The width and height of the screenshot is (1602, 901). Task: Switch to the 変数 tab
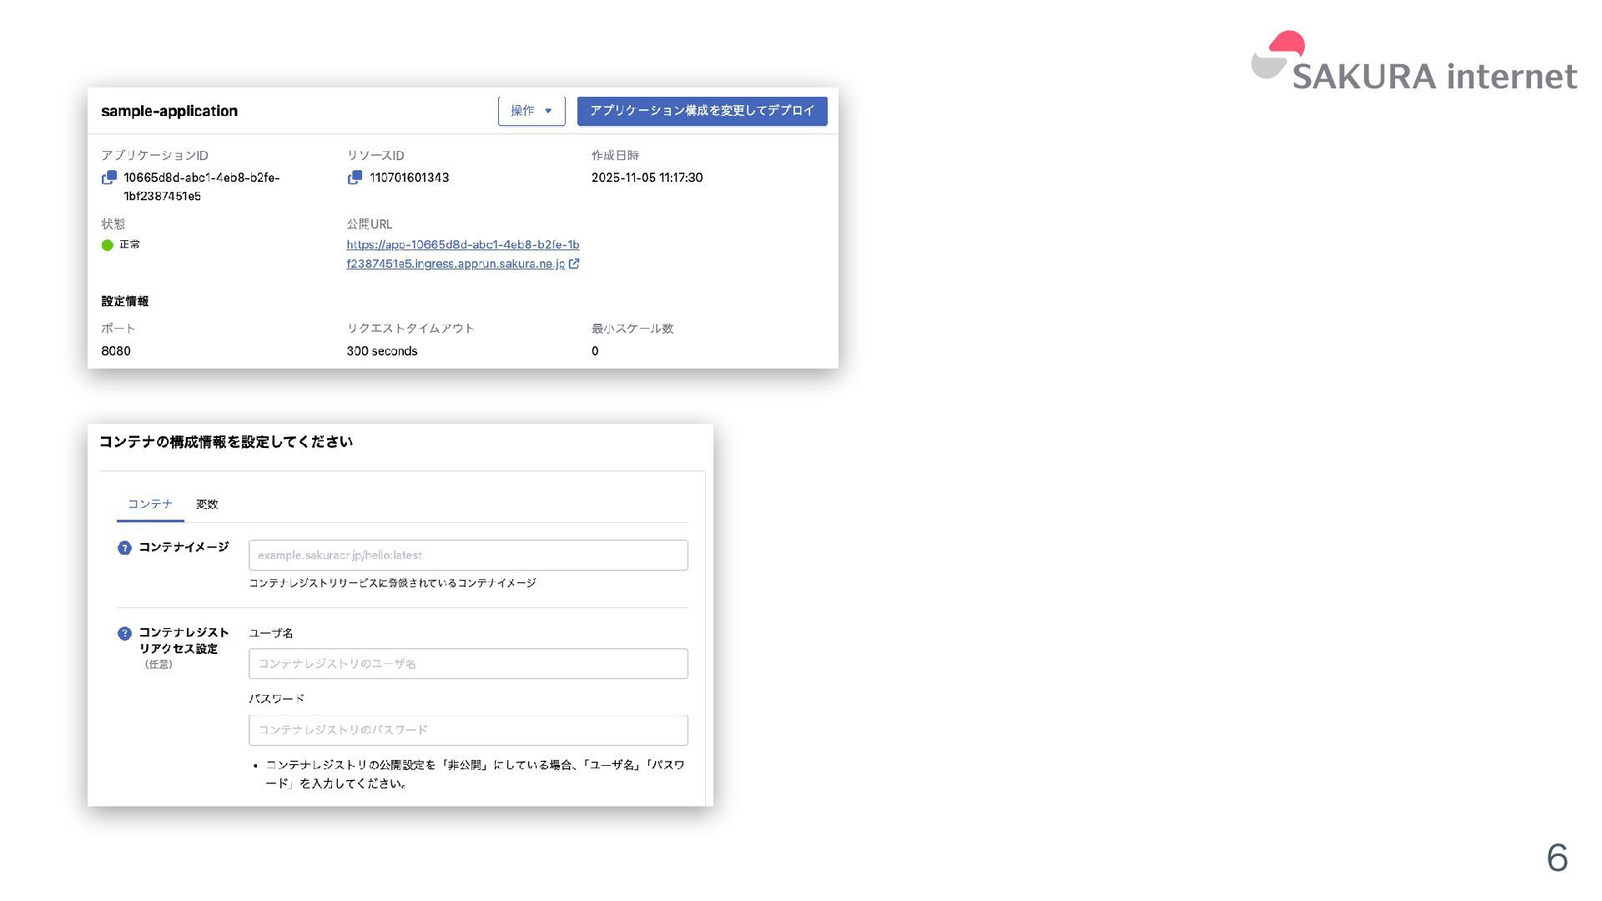(207, 504)
